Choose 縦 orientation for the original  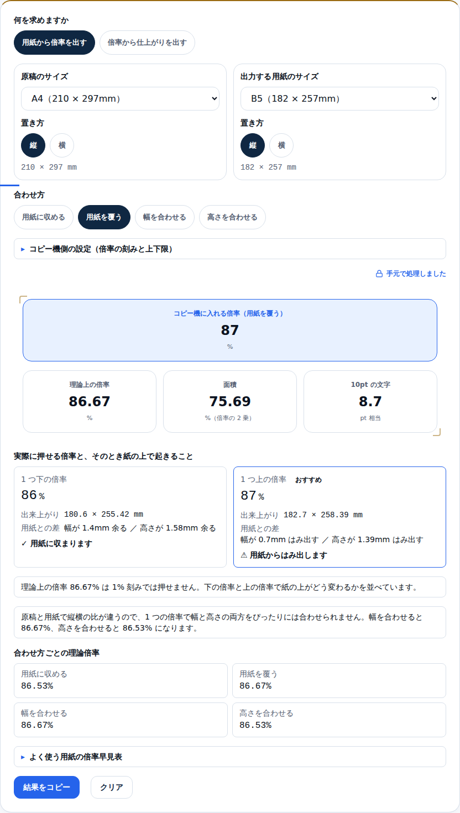(33, 145)
